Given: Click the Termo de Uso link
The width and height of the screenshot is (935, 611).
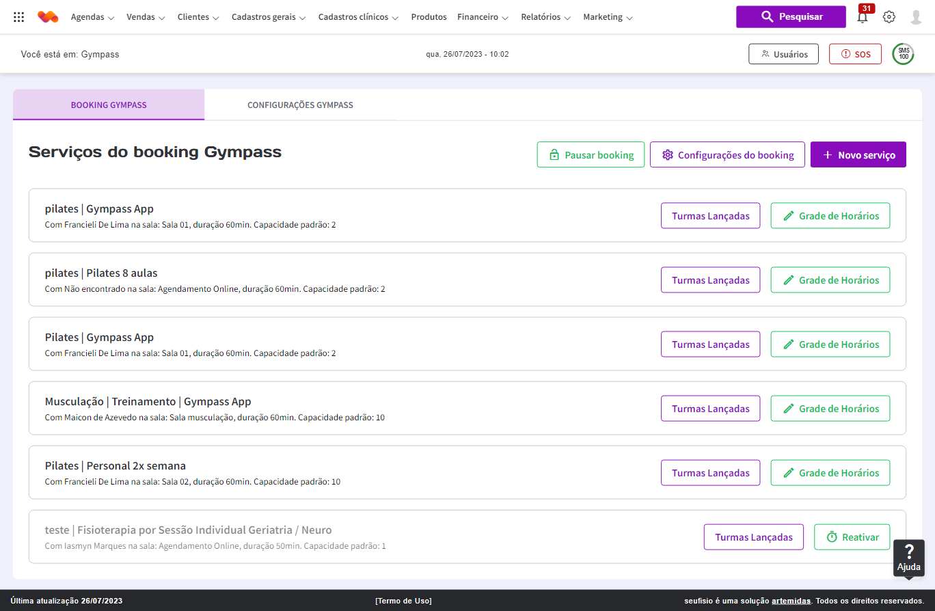Looking at the screenshot, I should [x=403, y=601].
